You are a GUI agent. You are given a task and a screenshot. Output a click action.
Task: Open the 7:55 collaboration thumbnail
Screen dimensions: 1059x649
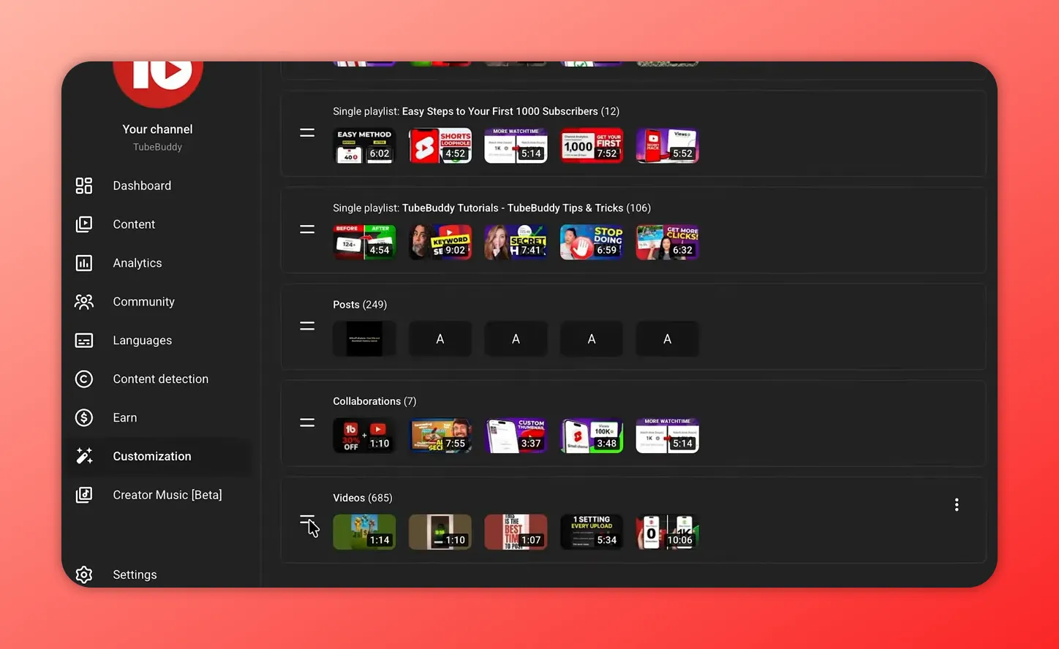(440, 436)
